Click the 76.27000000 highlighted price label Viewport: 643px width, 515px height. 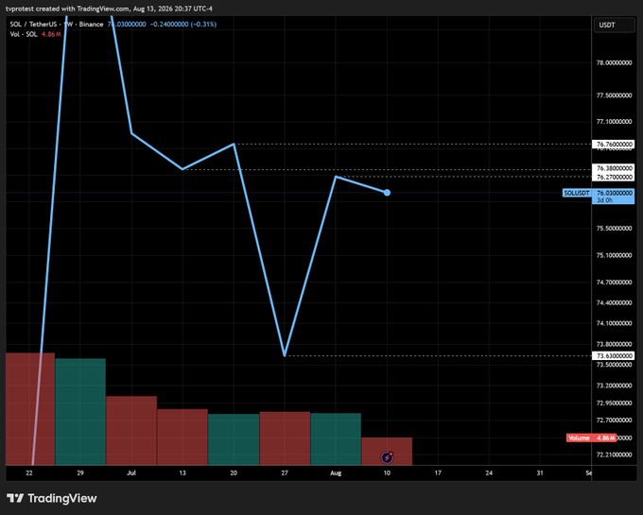(614, 177)
